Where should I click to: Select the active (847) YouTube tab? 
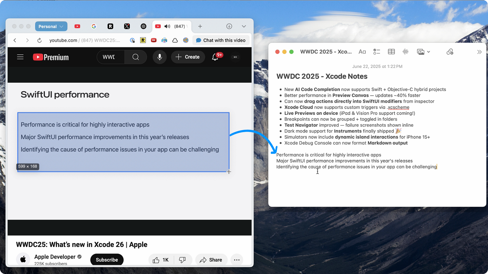[172, 26]
